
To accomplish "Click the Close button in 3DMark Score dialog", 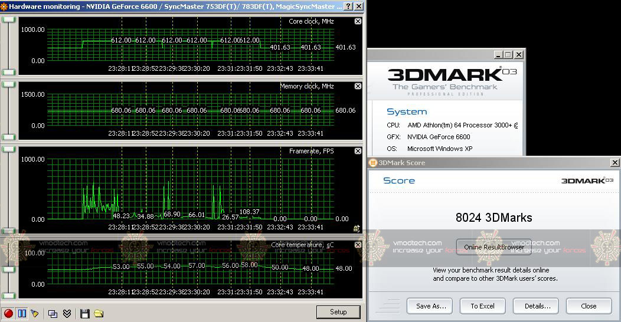I will (x=589, y=306).
